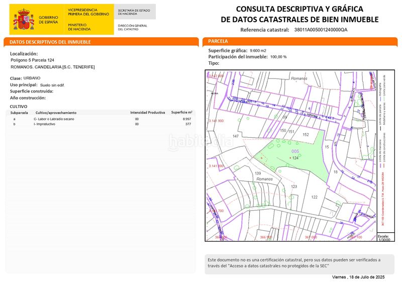
Task: Click the 'DE DATOS CATASTRALES DE BIEN INMUEBLE' title line
Action: click(299, 20)
